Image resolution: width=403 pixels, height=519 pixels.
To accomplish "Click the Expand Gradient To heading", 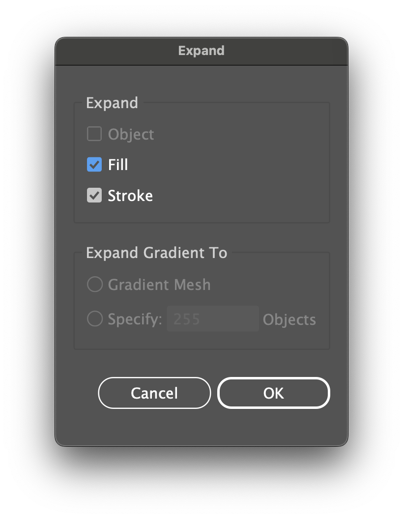I will (156, 253).
